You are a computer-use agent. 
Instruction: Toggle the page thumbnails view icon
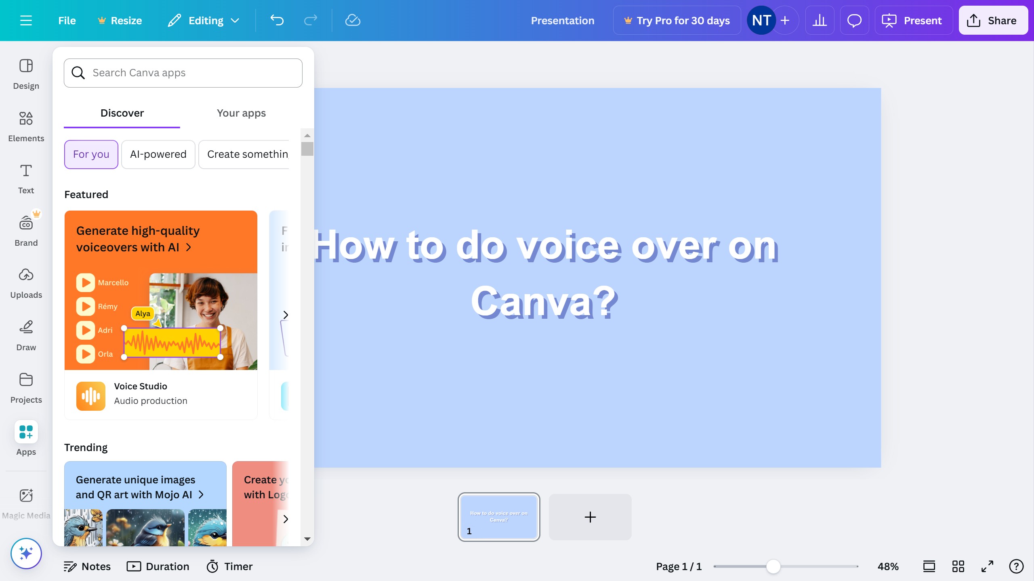click(929, 566)
